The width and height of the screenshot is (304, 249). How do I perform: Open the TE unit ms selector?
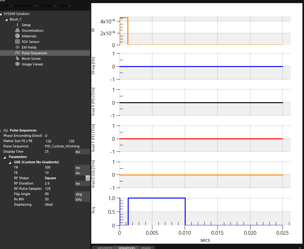pyautogui.click(x=83, y=173)
